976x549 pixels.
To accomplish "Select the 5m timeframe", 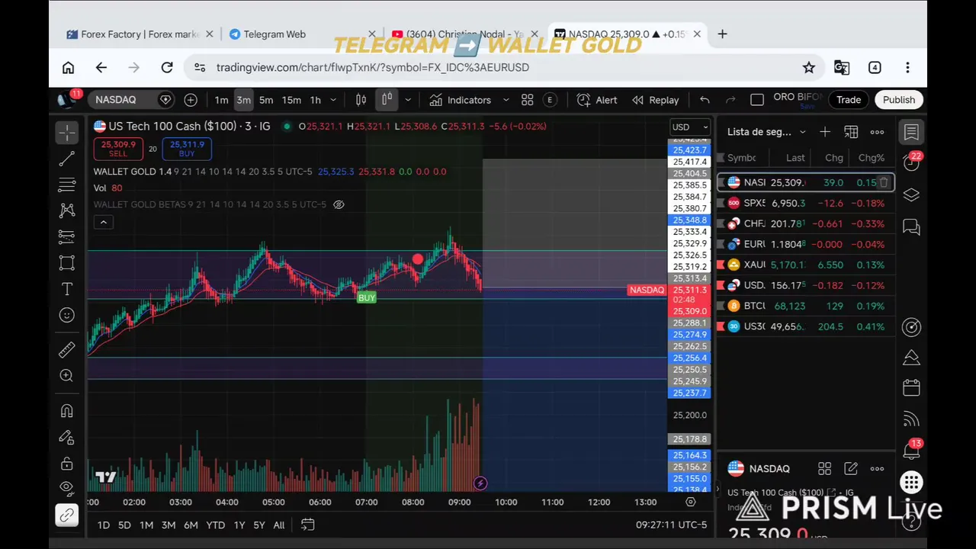I will pos(266,100).
